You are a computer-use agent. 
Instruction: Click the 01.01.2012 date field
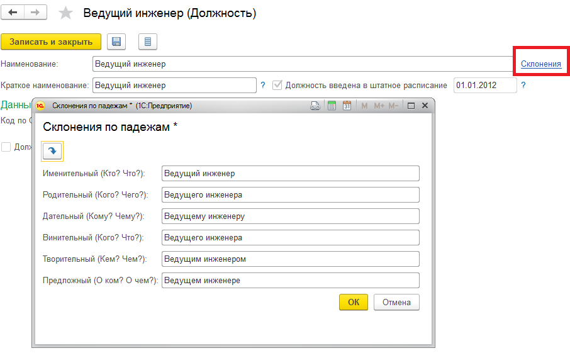pyautogui.click(x=484, y=85)
